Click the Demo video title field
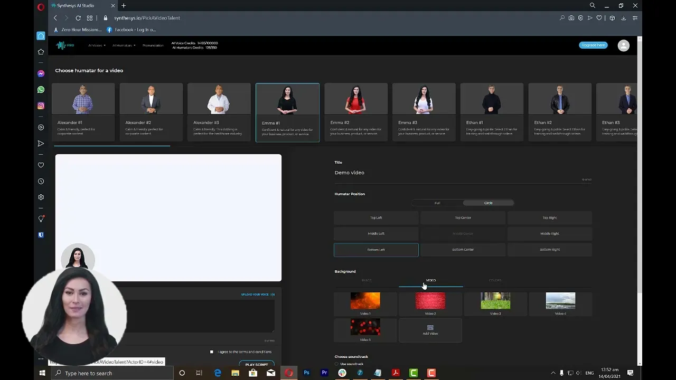 [x=463, y=173]
